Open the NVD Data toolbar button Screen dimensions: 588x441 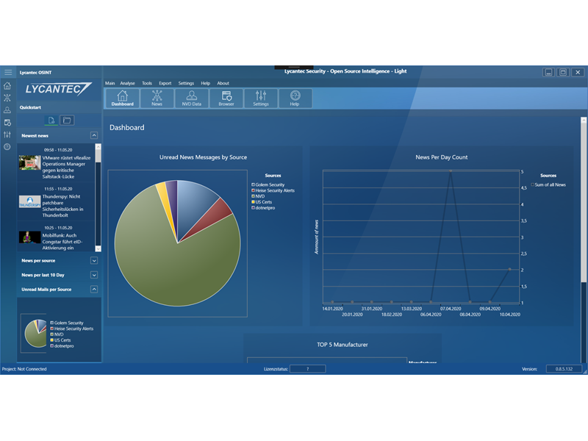(192, 98)
